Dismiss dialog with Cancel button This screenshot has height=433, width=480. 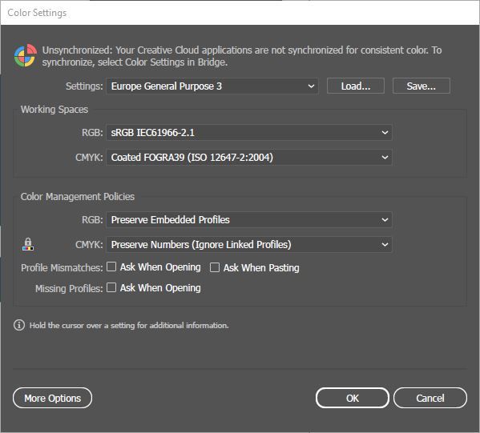coord(430,398)
